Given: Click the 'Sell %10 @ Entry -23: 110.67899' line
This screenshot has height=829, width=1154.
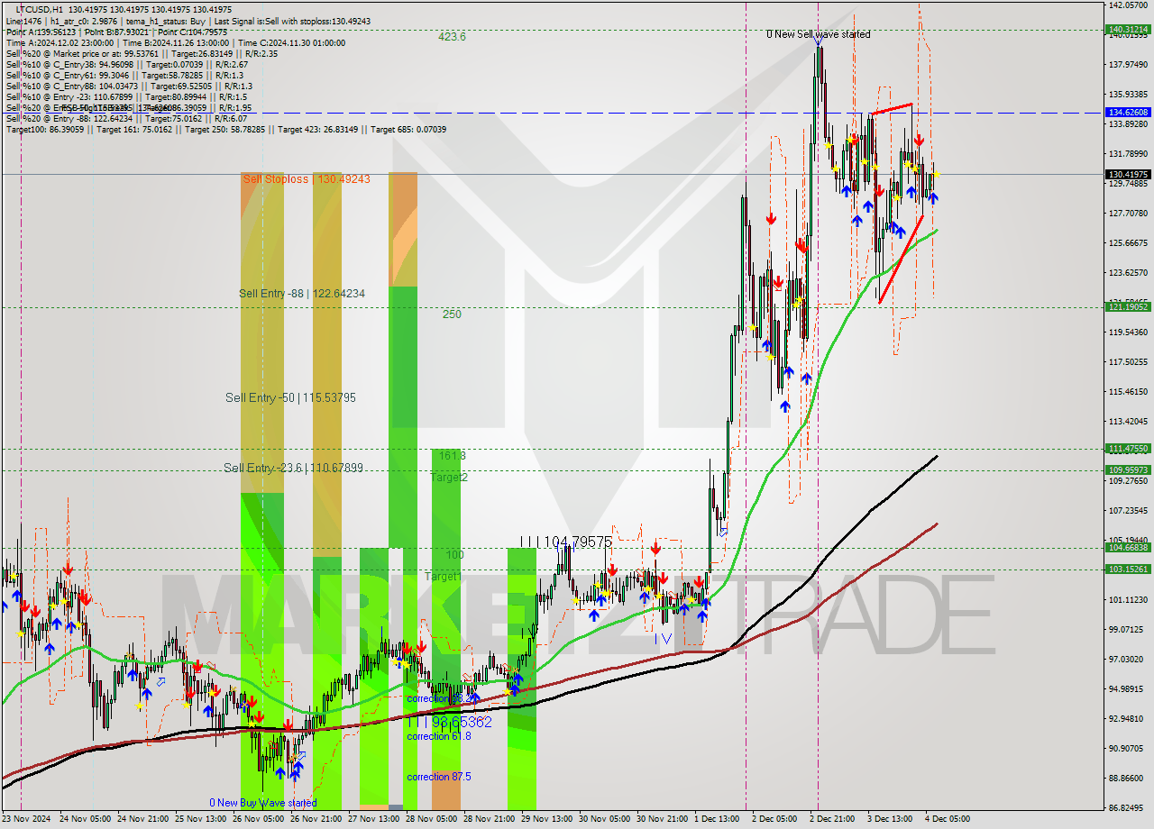Looking at the screenshot, I should pyautogui.click(x=126, y=96).
